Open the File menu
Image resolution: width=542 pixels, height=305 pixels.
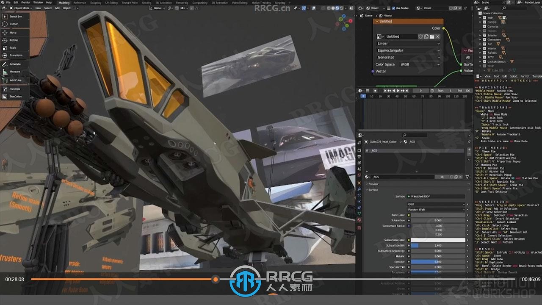8,3
